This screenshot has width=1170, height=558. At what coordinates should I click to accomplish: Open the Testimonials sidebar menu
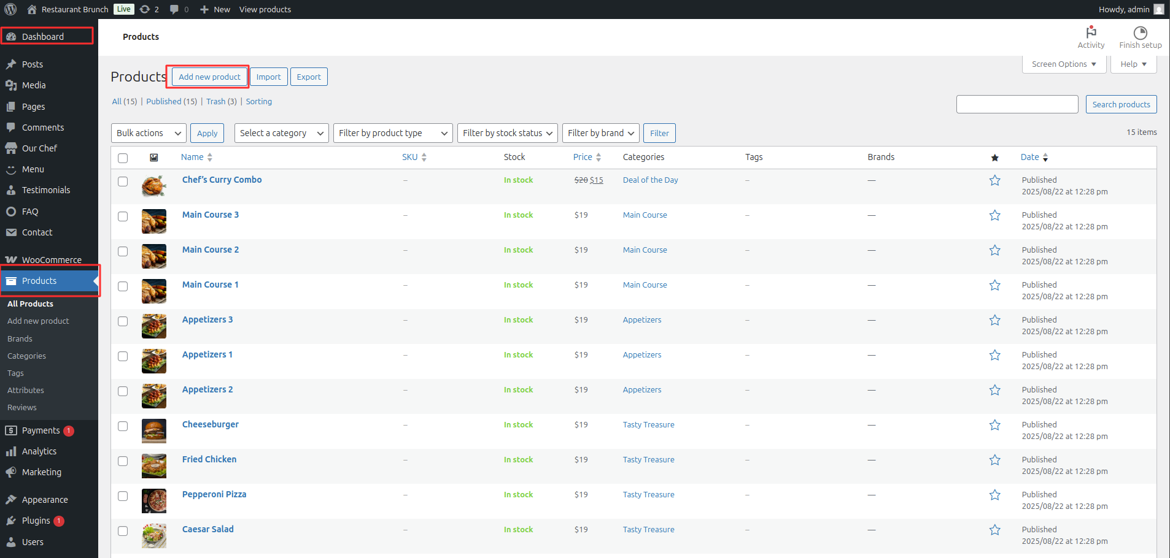point(49,190)
